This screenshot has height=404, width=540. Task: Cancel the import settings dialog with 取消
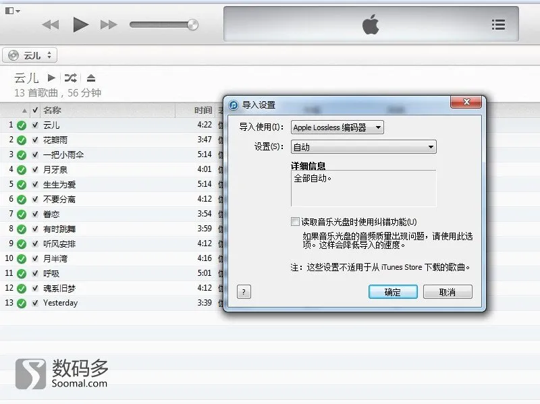448,292
